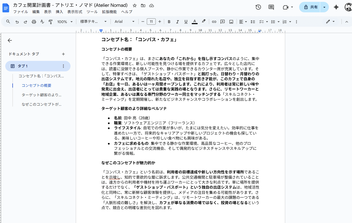Click the font size 11 field
This screenshot has height=223, width=352.
pos(151,22)
